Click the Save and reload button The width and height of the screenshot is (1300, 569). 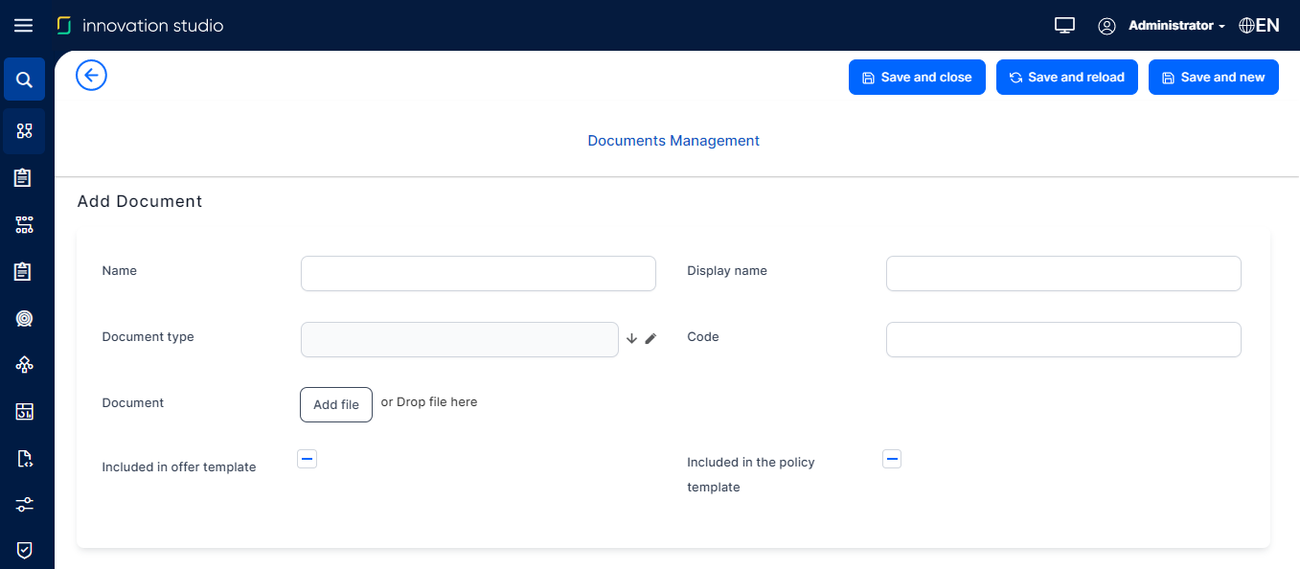[1066, 78]
